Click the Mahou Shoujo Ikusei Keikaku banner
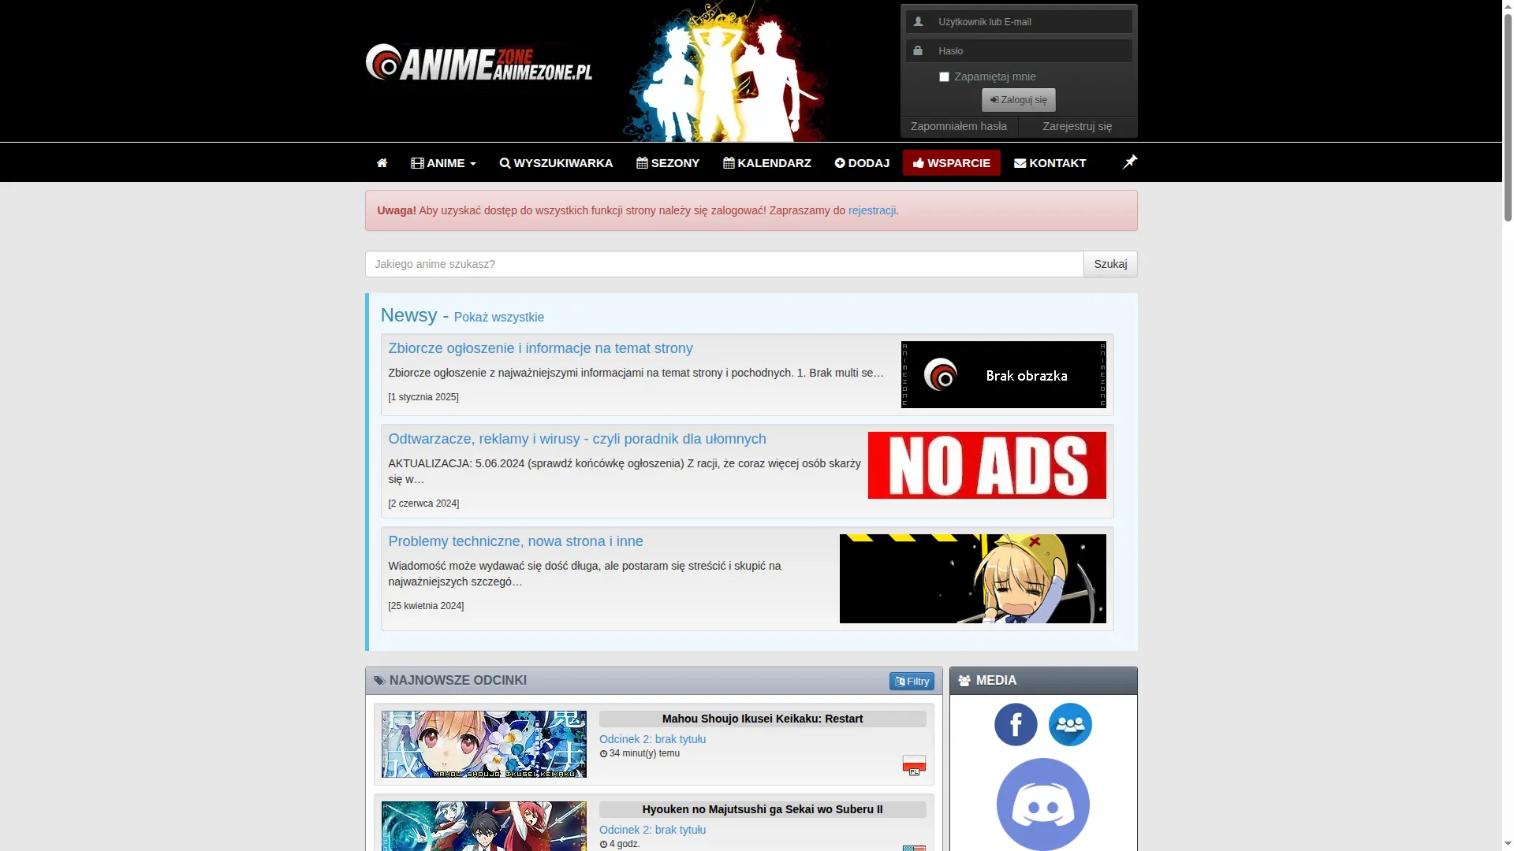This screenshot has height=851, width=1514. (x=484, y=745)
